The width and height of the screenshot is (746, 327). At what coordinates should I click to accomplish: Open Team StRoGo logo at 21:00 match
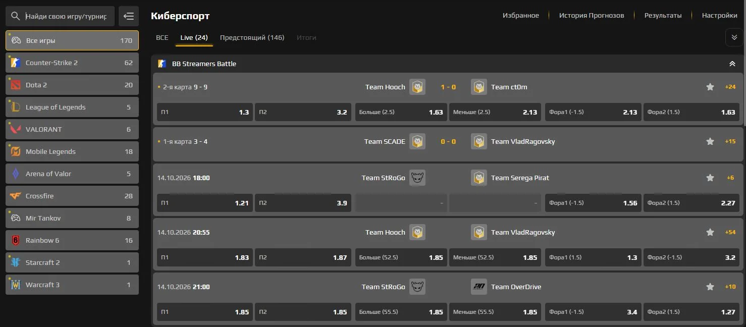point(417,287)
